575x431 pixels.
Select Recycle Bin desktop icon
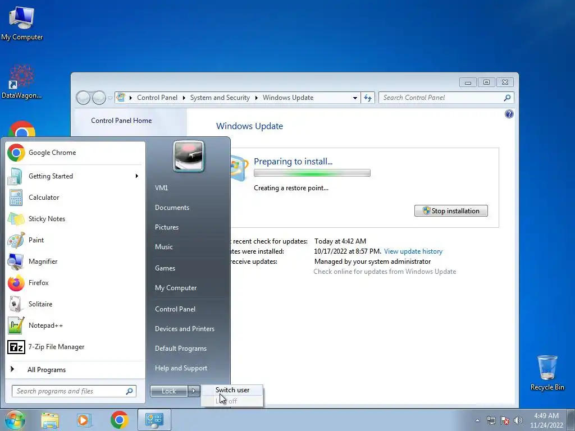pos(547,373)
